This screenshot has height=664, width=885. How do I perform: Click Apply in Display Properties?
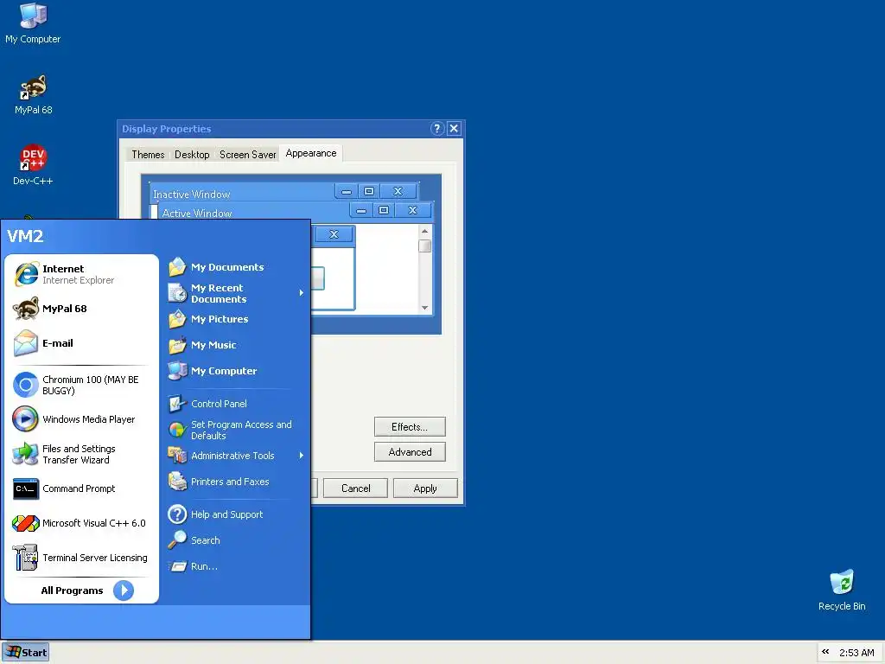pos(425,488)
